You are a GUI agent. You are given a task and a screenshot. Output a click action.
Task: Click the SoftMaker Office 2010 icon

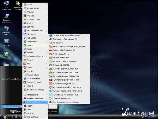pos(25,56)
